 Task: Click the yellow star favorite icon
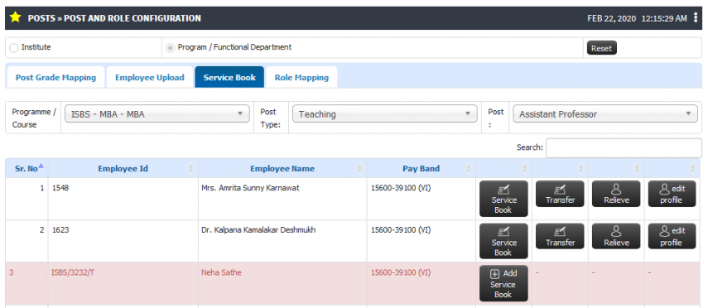coord(16,17)
